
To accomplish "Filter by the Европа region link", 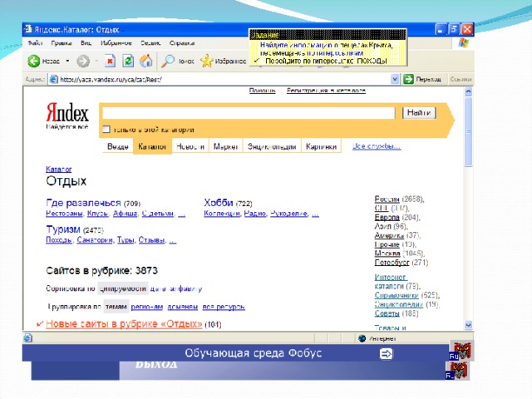I will tap(387, 217).
